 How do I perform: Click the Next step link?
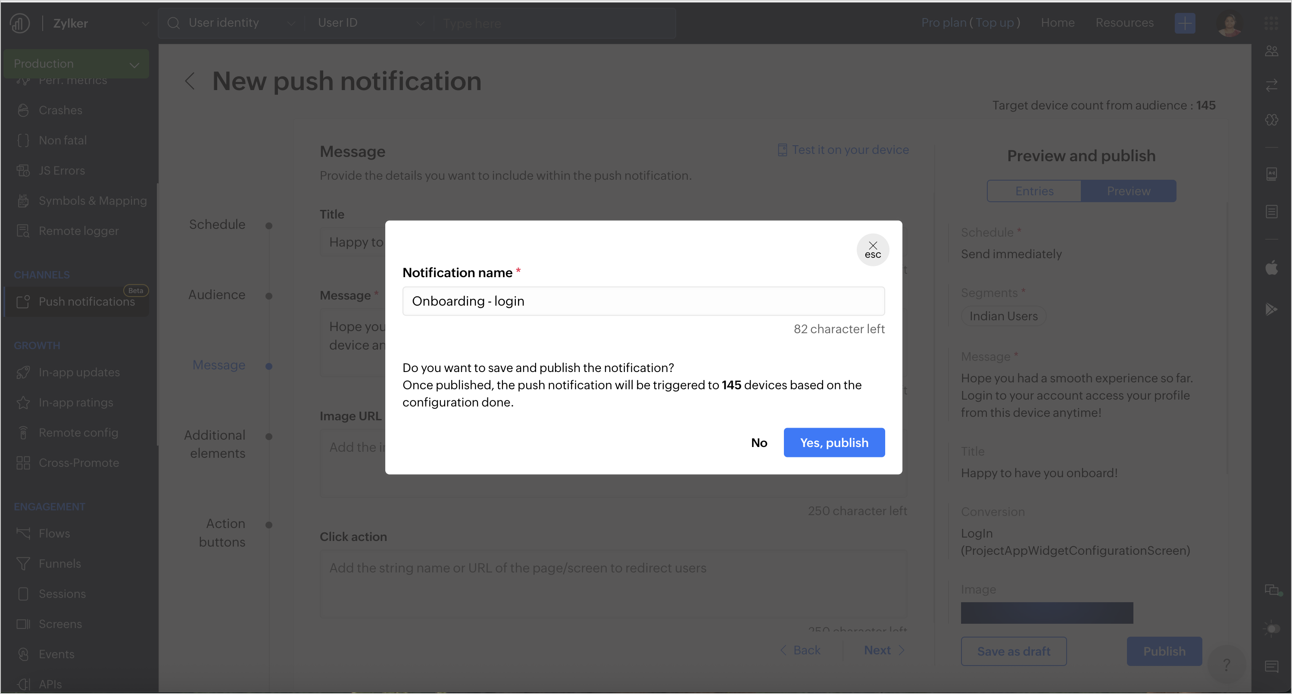pos(884,650)
